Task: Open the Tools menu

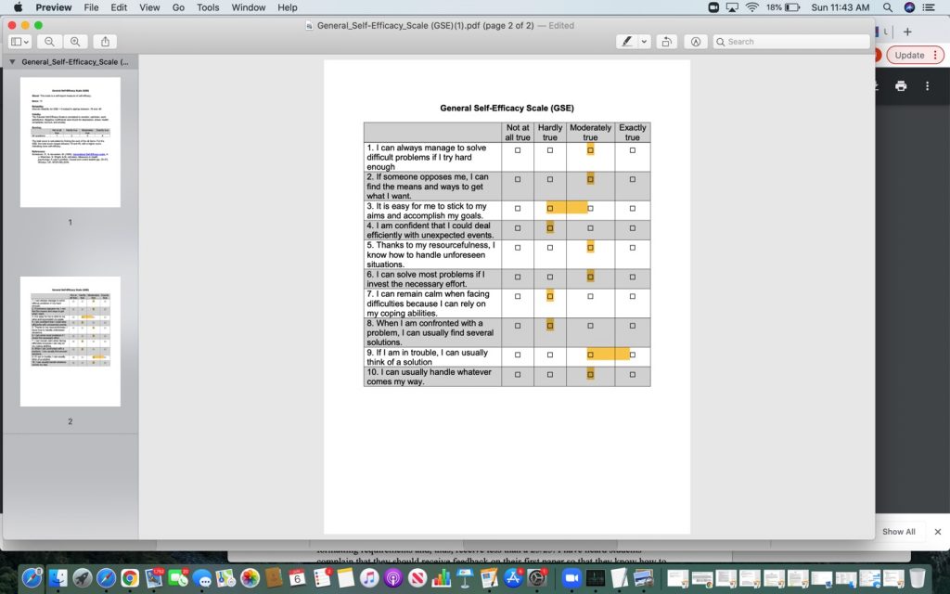Action: [x=208, y=7]
